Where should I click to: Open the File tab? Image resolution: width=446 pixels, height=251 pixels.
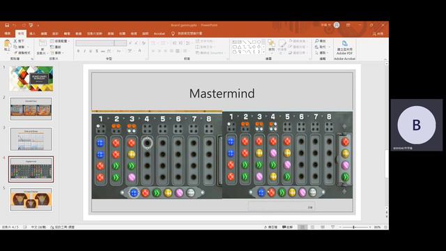(8, 33)
